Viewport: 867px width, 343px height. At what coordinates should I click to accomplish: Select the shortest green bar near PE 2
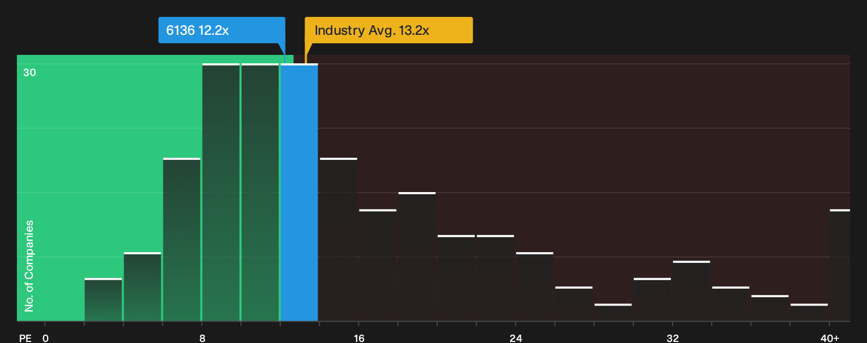[x=103, y=300]
